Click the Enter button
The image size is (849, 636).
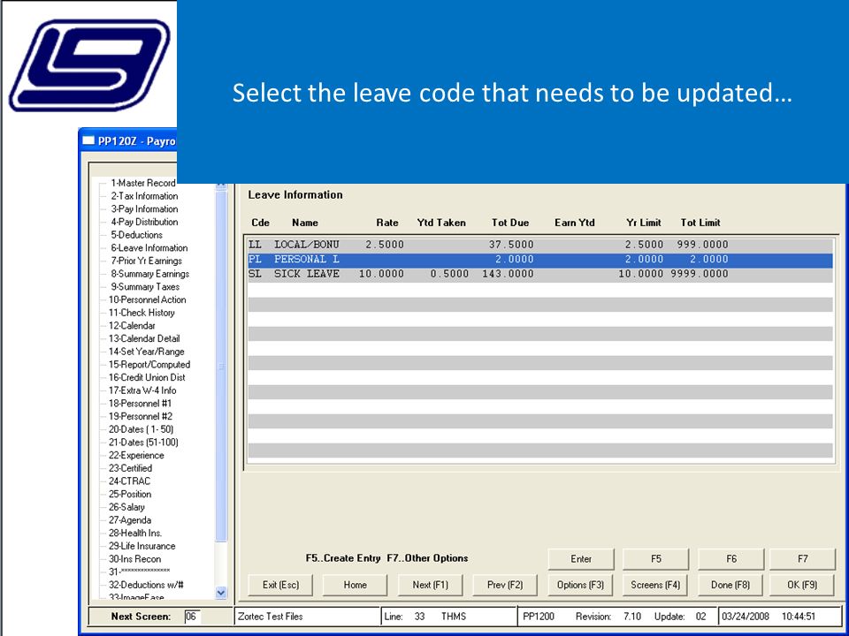581,559
